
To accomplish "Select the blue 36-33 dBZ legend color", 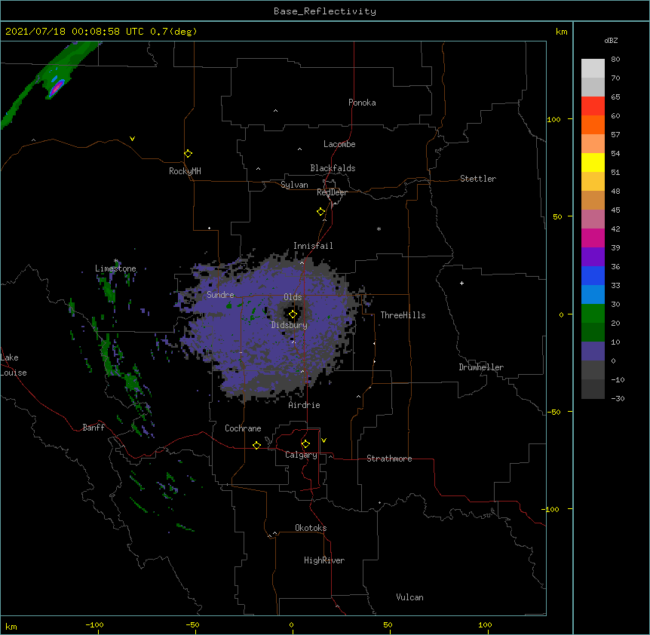I will 593,275.
